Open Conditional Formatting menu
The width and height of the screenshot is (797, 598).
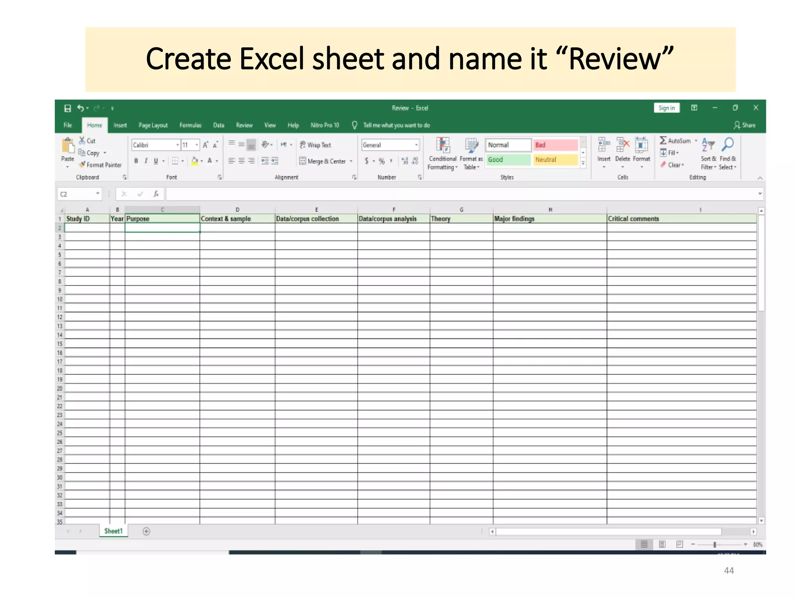pyautogui.click(x=442, y=154)
